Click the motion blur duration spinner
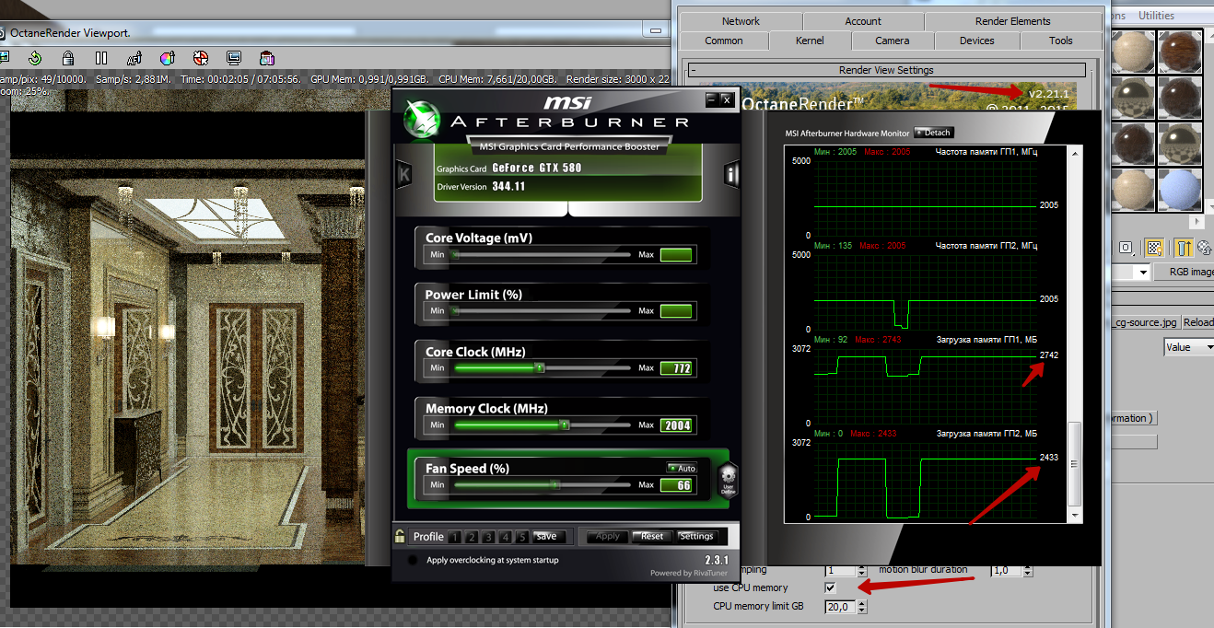Image resolution: width=1214 pixels, height=628 pixels. 1026,570
